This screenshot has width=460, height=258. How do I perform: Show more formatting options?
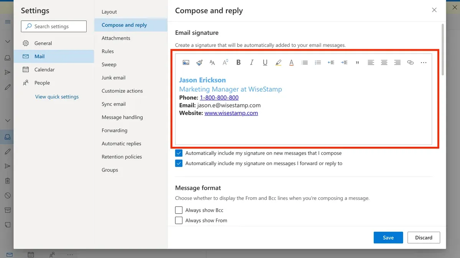424,63
